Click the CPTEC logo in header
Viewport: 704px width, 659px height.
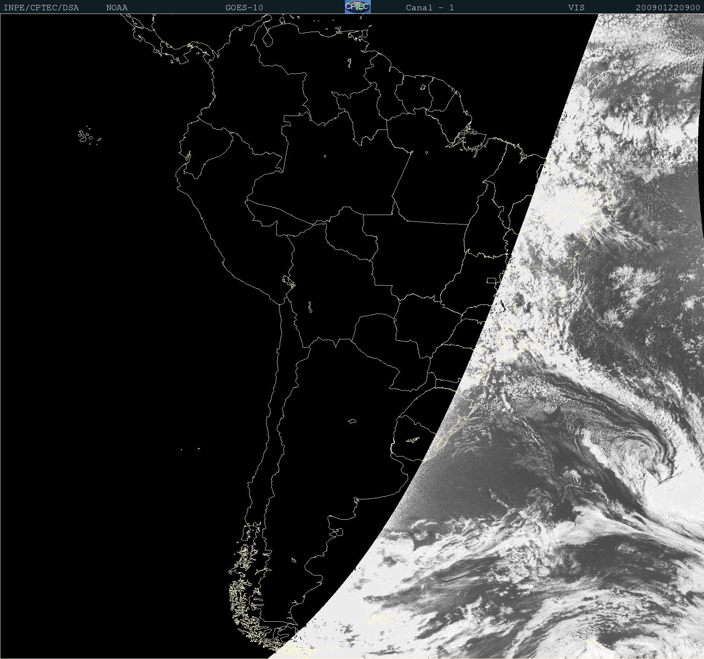(358, 7)
